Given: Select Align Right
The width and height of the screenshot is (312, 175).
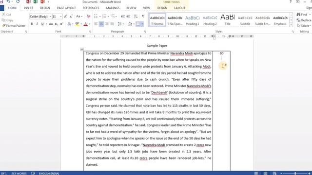Looking at the screenshot, I should pyautogui.click(x=107, y=24).
